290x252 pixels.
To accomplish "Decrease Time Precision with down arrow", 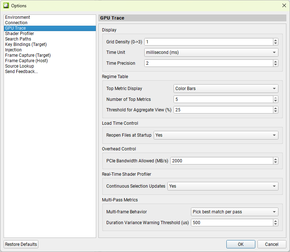I will [276, 65].
